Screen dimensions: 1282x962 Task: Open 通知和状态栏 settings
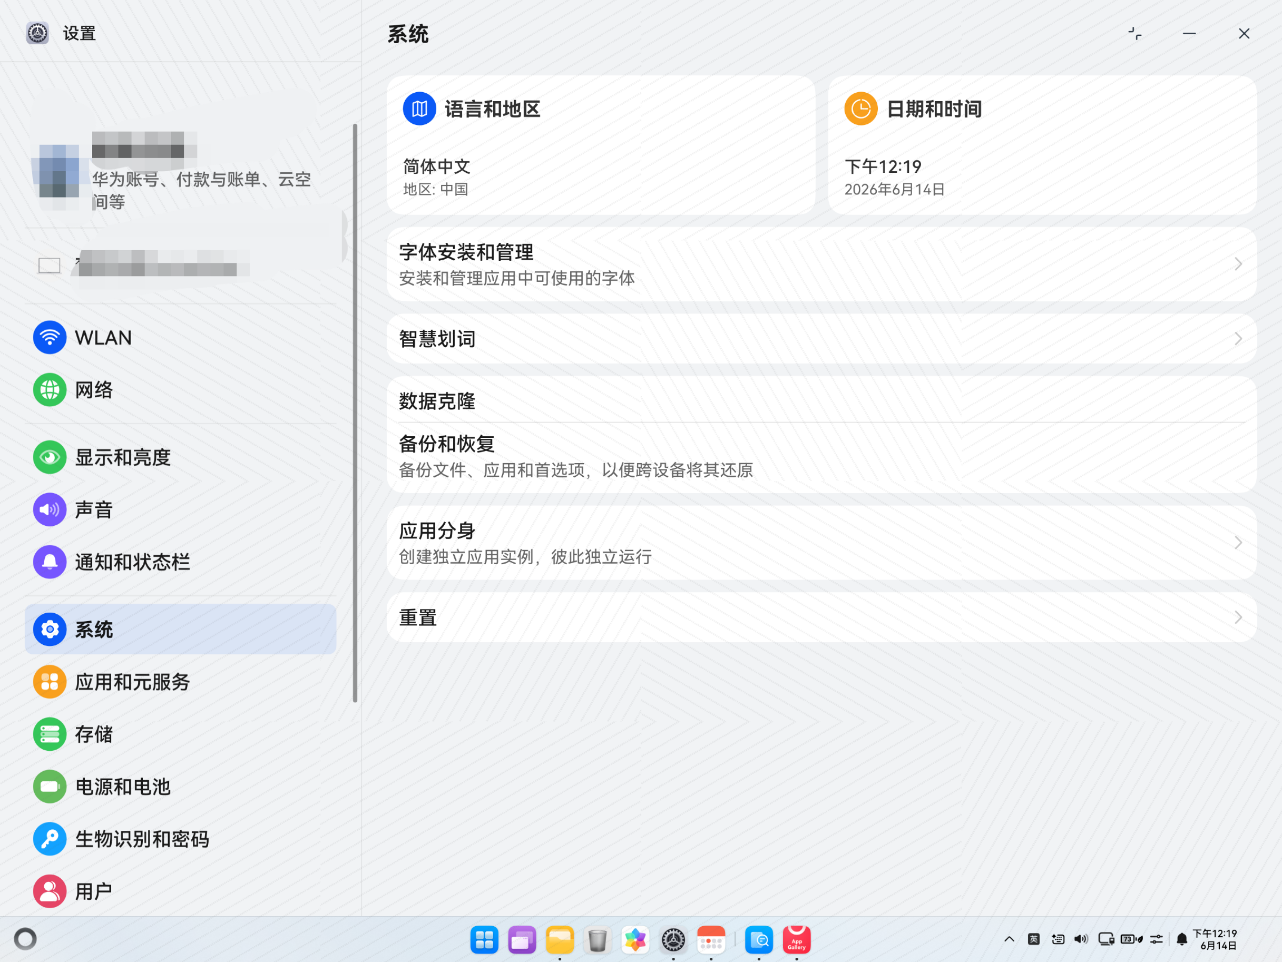(x=180, y=562)
